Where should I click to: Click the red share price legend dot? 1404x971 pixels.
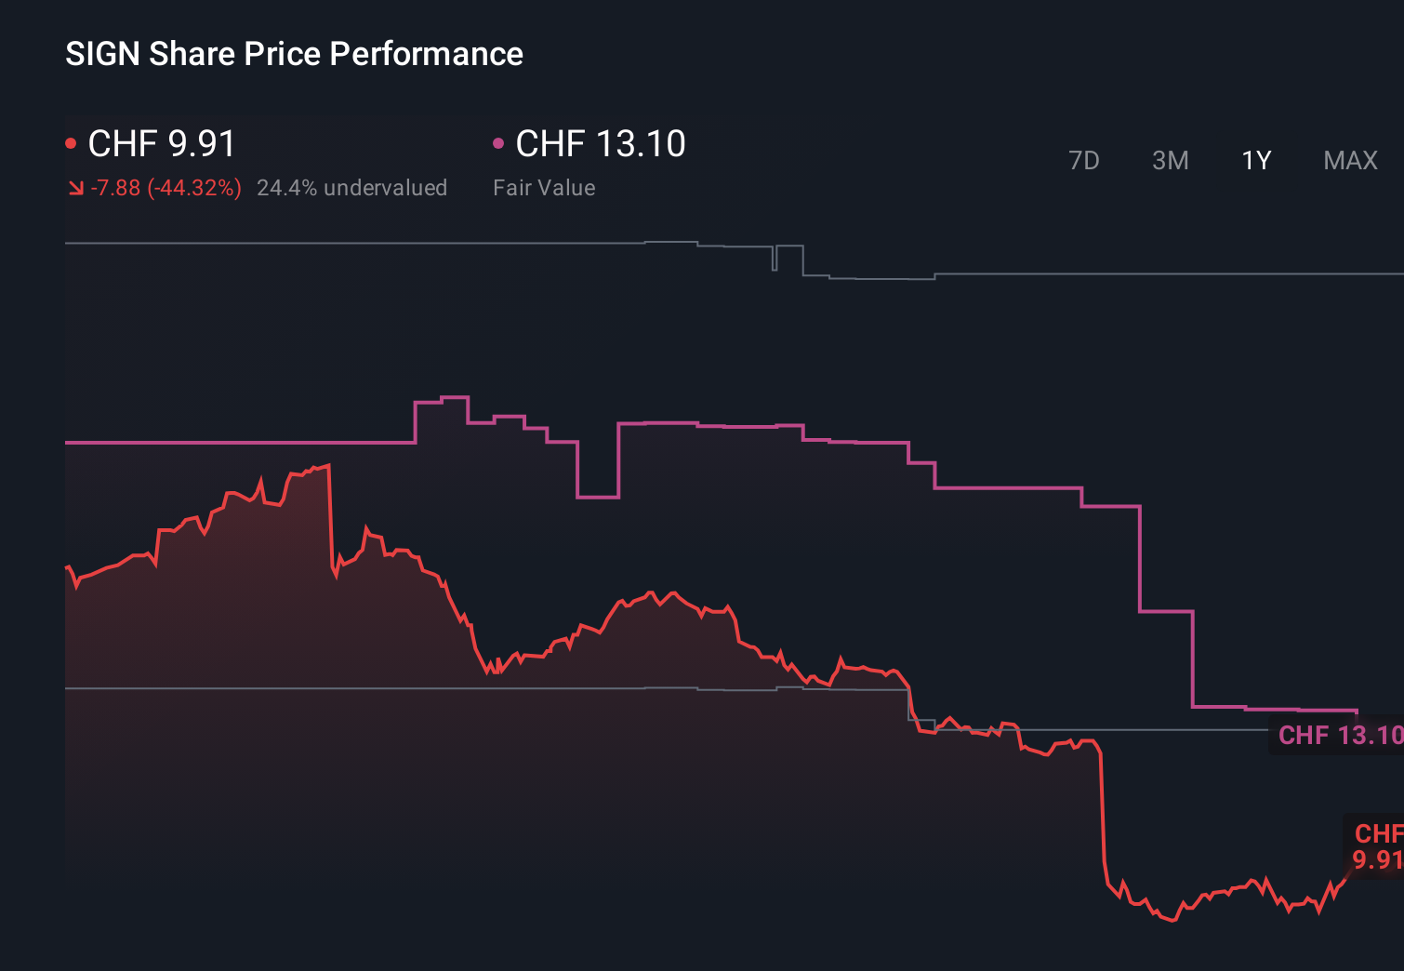pyautogui.click(x=70, y=141)
